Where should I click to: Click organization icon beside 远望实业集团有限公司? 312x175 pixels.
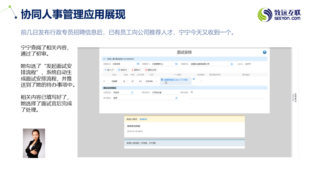pyautogui.click(x=232, y=64)
